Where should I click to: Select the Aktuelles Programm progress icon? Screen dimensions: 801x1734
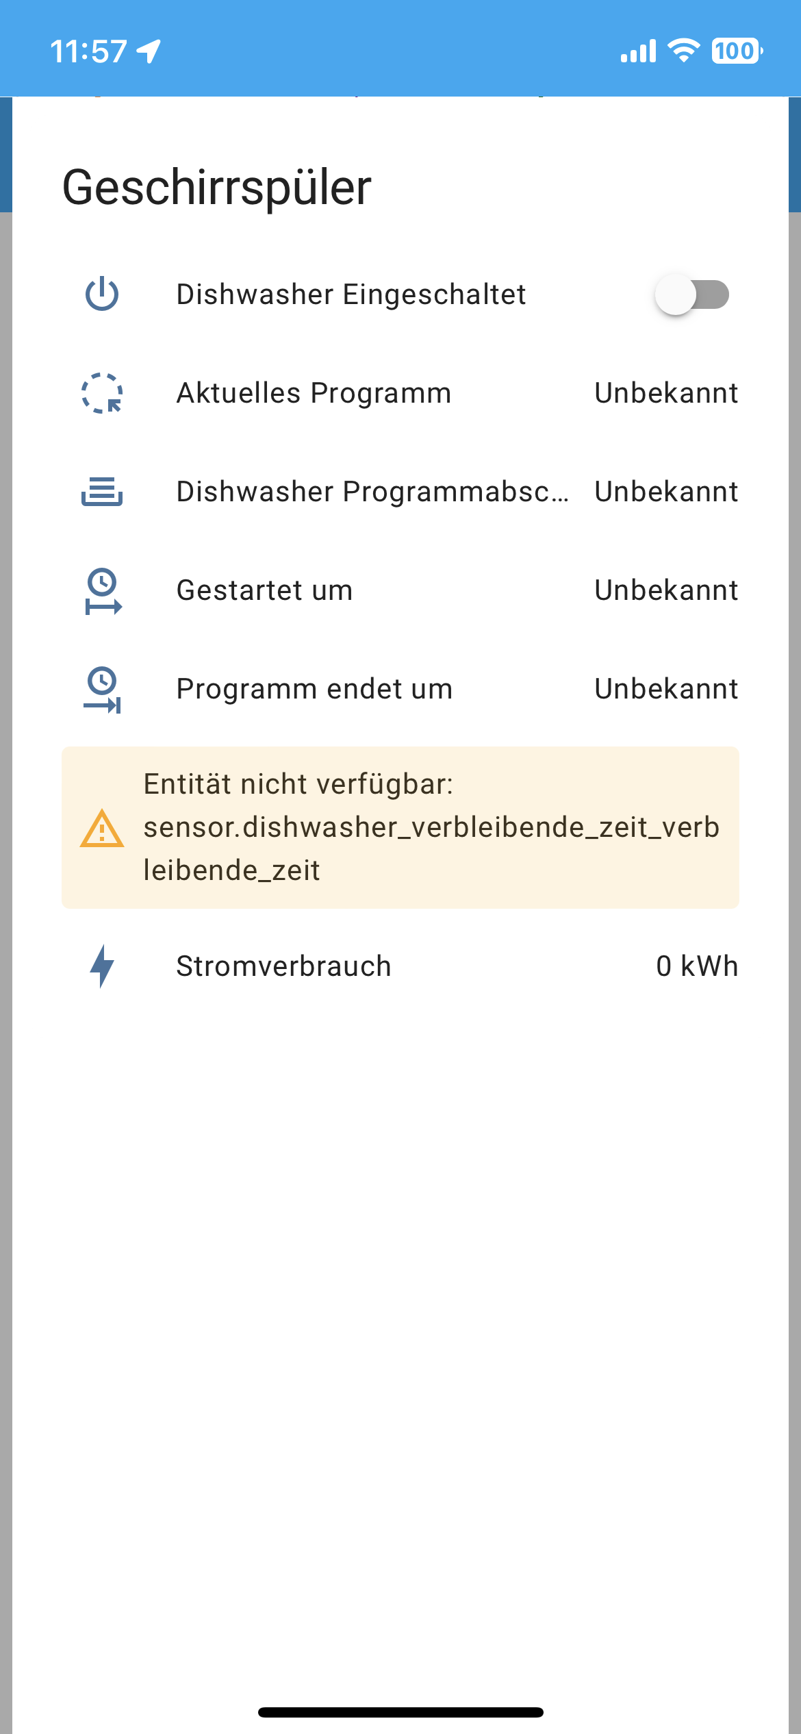101,392
